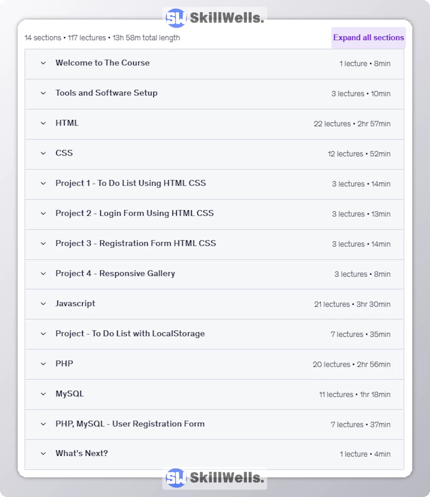
Task: Click the 1 lecture 4min label
Action: click(x=366, y=454)
